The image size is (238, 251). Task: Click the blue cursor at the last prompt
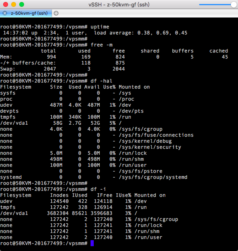(92, 243)
